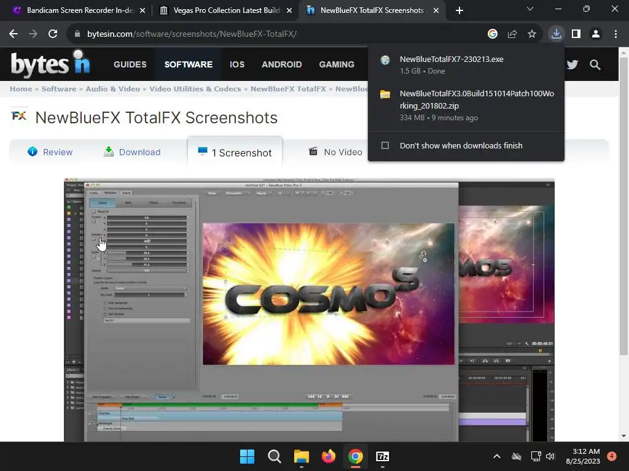Click the address bar URL
Screen dimensions: 629x471
point(192,34)
